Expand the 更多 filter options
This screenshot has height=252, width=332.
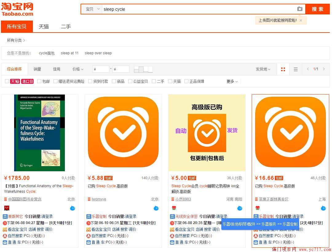[232, 81]
